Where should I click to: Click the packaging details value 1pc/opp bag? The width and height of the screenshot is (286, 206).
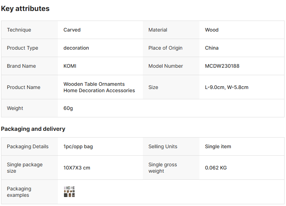(x=78, y=146)
